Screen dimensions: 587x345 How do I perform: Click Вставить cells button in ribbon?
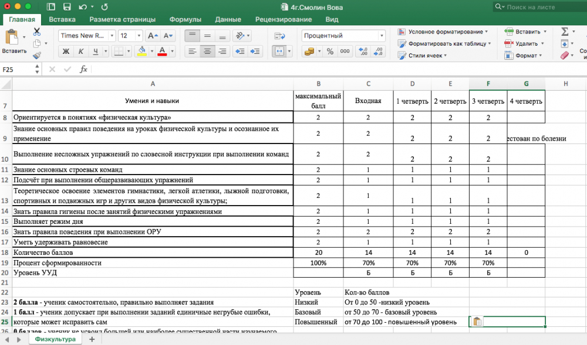click(525, 32)
